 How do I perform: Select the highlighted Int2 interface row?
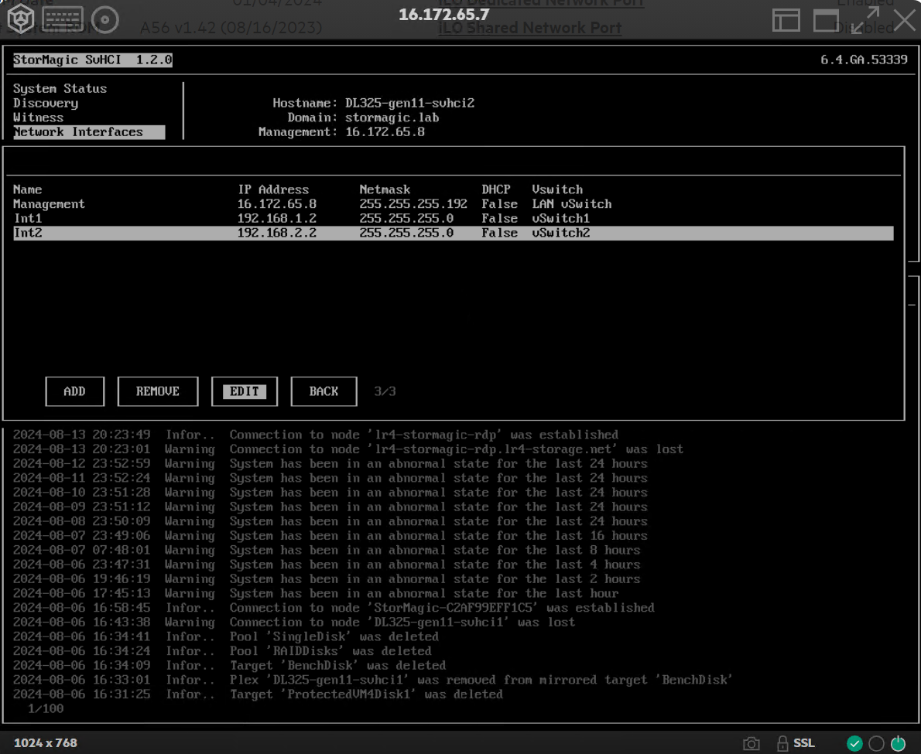coord(453,233)
